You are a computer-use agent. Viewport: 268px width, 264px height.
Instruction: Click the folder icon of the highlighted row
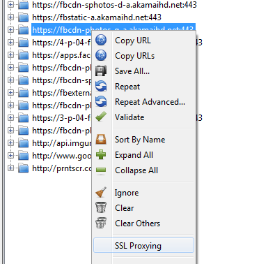pyautogui.click(x=24, y=30)
